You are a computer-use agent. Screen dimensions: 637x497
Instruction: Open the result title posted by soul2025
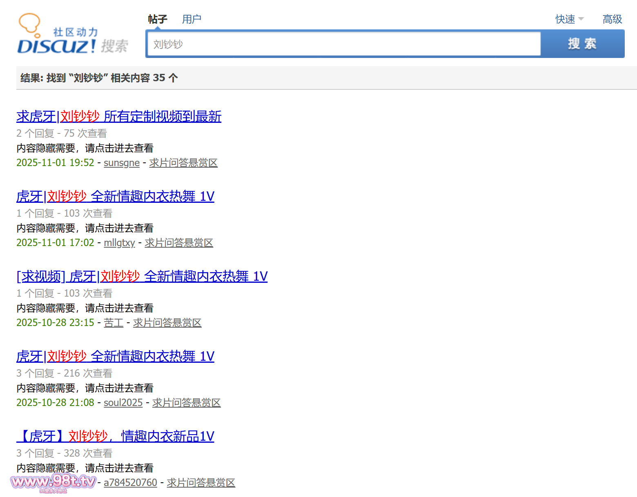(115, 357)
